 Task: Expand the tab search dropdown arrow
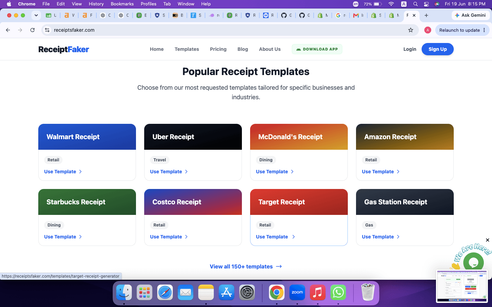36,15
